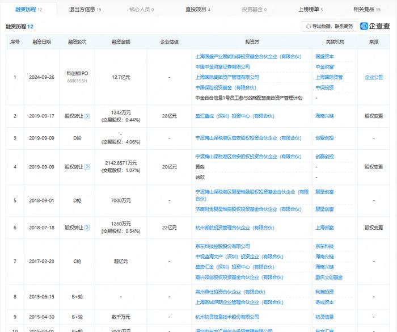Open the 投资基金 tab

pyautogui.click(x=254, y=10)
